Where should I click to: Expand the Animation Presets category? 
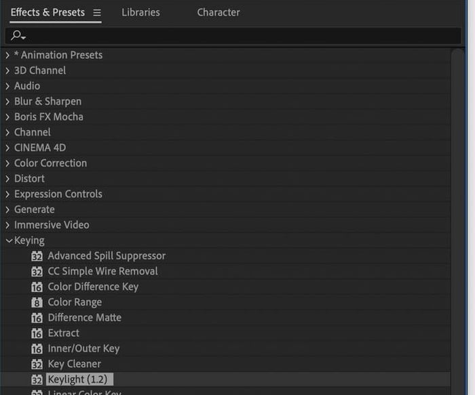tap(7, 56)
